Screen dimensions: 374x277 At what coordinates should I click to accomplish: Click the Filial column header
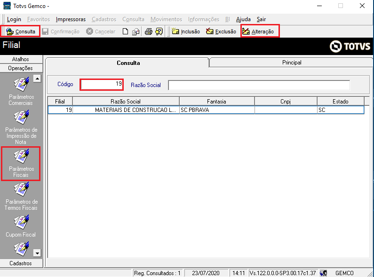pos(60,101)
